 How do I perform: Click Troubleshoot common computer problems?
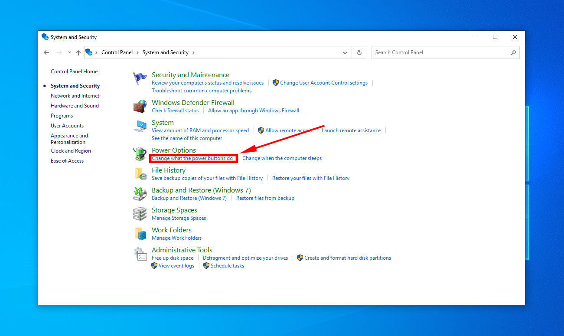(202, 91)
